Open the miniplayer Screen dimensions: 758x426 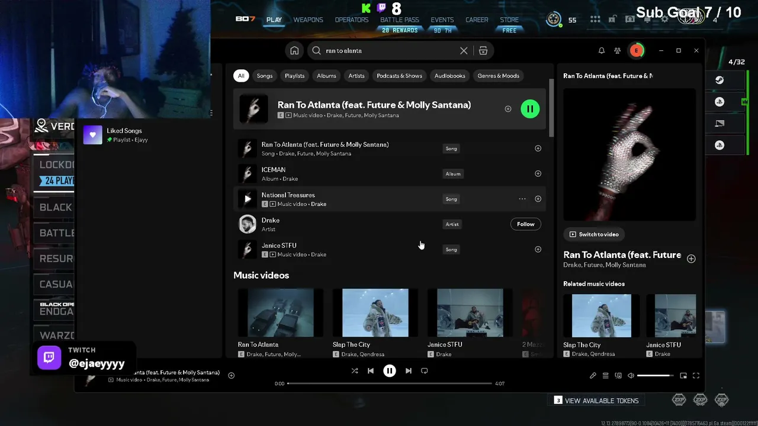pos(683,376)
